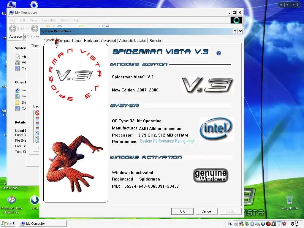Switch to the Hardware tab
Viewport: 304px width, 228px height.
[91, 41]
